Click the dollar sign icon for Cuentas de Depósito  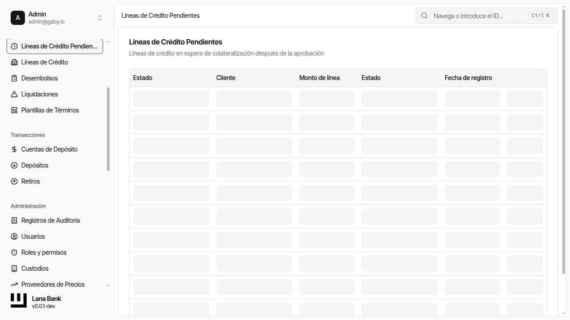coord(14,149)
